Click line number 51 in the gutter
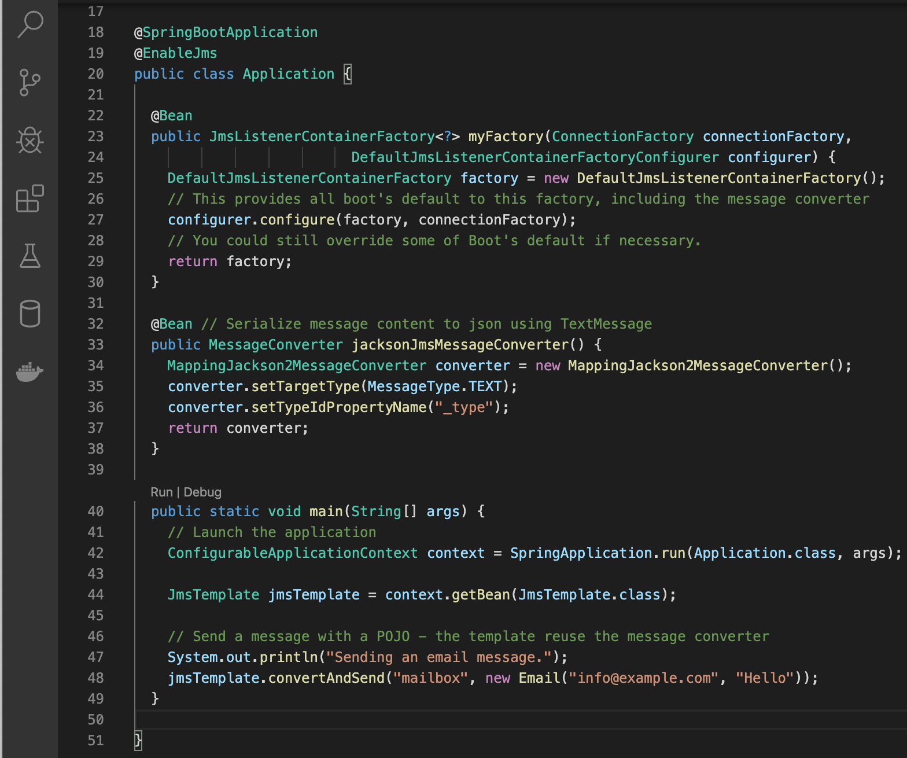The width and height of the screenshot is (907, 758). tap(96, 741)
